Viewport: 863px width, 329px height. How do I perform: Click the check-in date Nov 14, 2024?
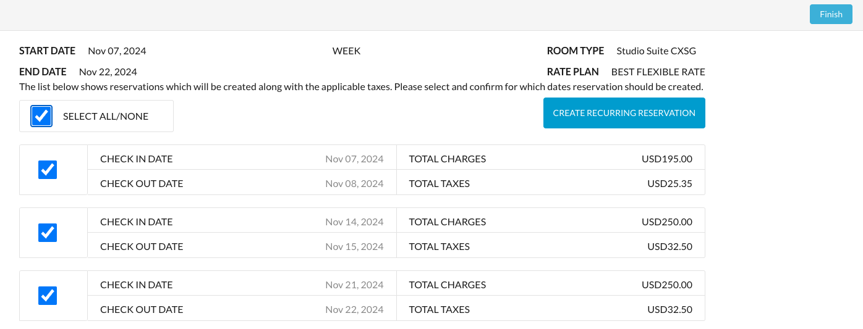[x=354, y=222]
